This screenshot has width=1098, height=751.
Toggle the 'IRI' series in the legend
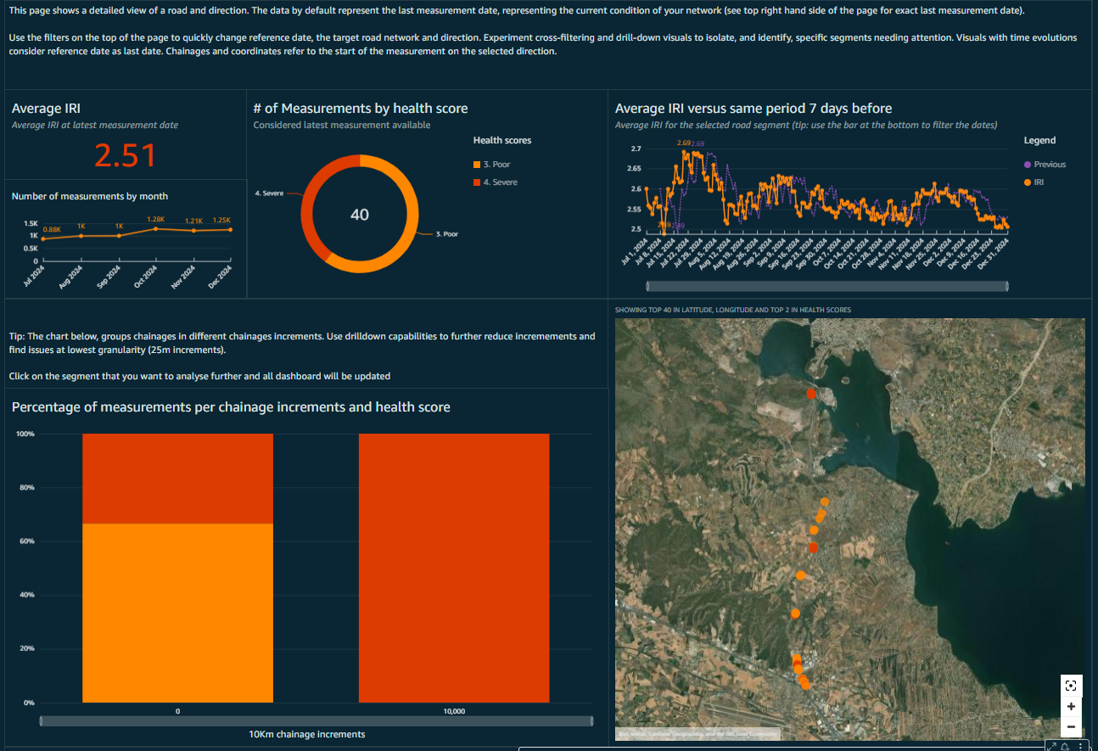click(1039, 182)
